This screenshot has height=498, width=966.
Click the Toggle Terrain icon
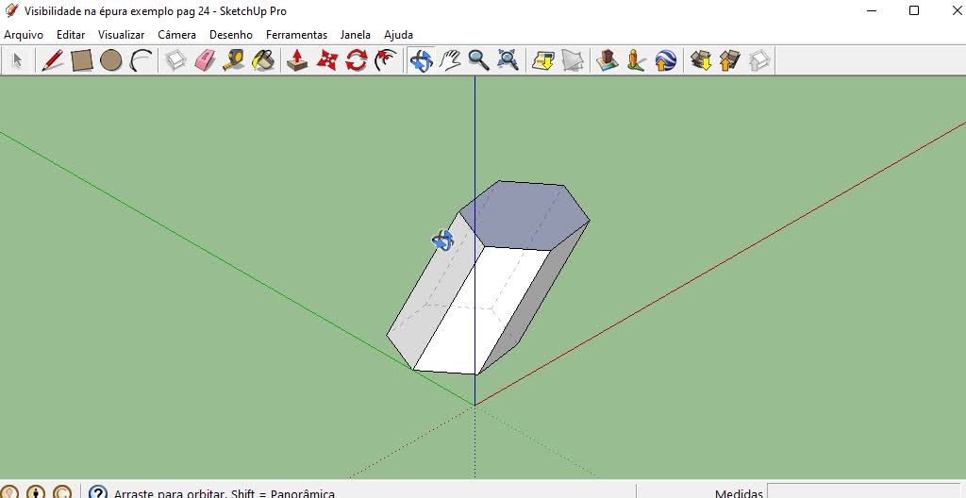point(573,60)
